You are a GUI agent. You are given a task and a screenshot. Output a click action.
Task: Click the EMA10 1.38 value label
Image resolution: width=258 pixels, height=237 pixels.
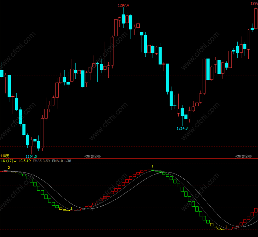[x=62, y=161]
